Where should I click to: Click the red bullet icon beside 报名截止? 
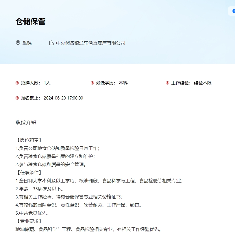point(17,98)
